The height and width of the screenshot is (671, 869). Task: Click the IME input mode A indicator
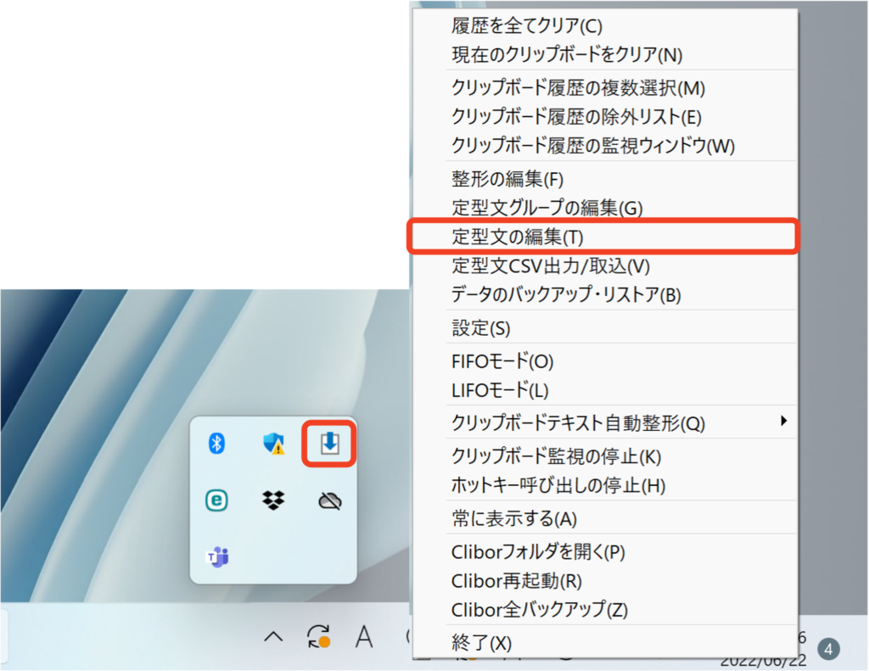[x=364, y=636]
